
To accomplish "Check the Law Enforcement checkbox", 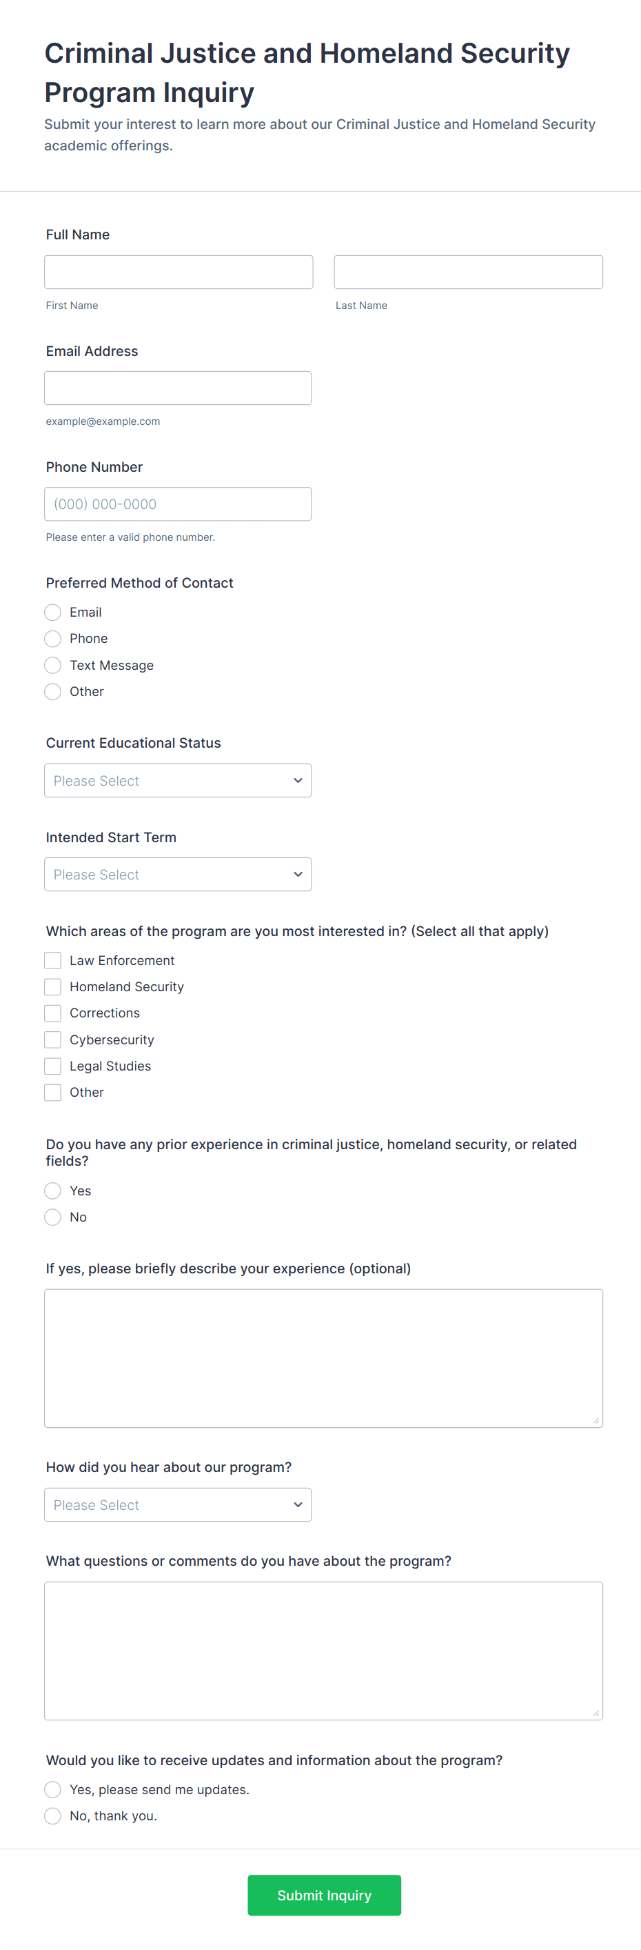I will (x=53, y=960).
